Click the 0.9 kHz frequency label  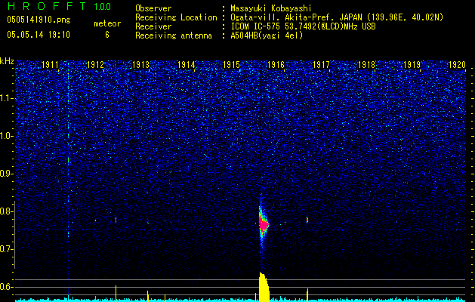click(7, 174)
